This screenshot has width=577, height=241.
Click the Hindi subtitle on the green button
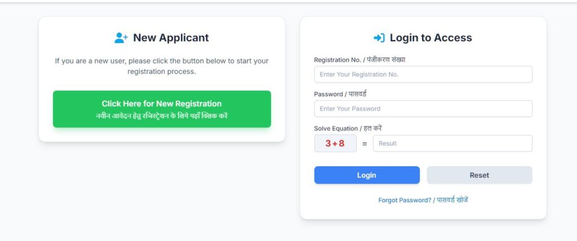pyautogui.click(x=162, y=116)
